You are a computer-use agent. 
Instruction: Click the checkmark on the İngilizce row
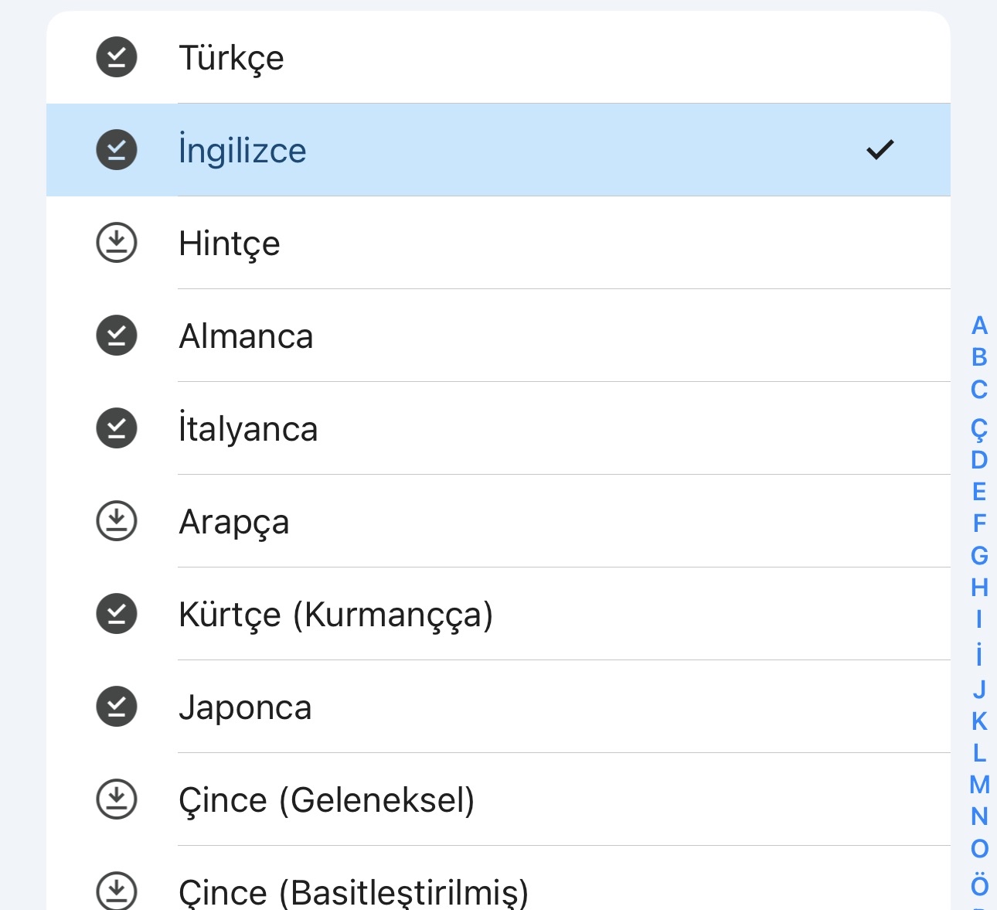click(x=880, y=149)
